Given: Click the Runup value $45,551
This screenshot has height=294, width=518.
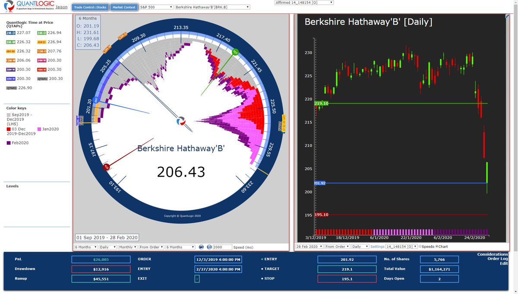Looking at the screenshot, I should [101, 279].
